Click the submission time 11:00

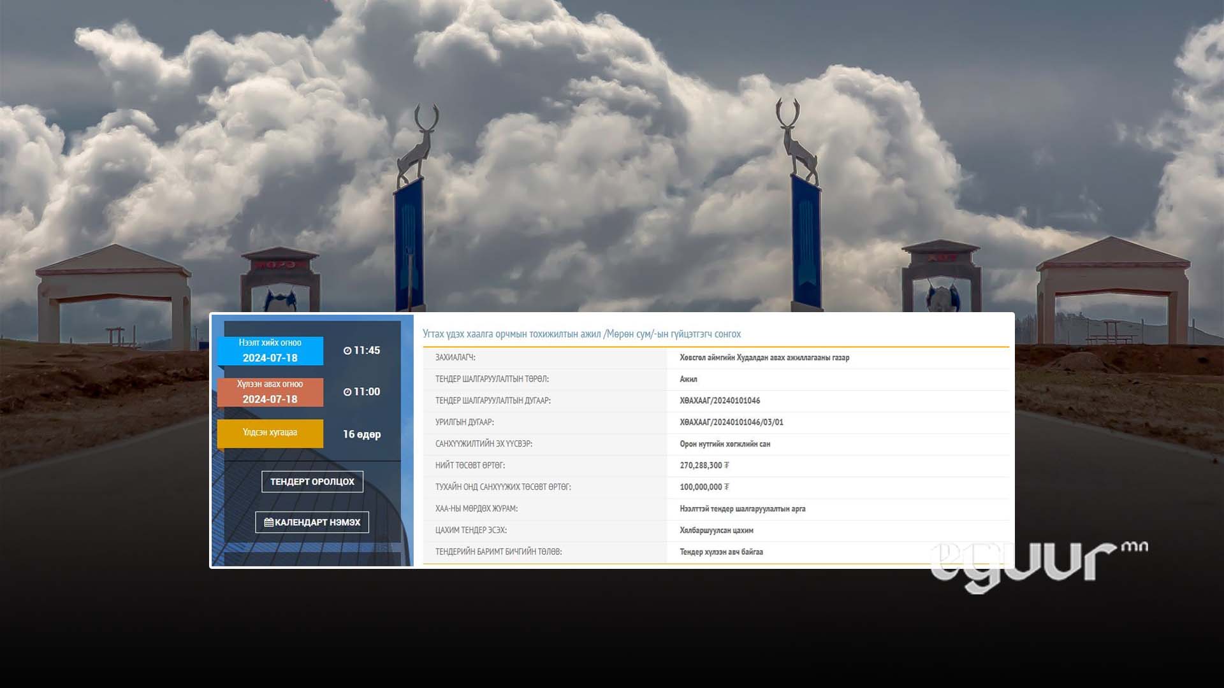click(x=367, y=392)
